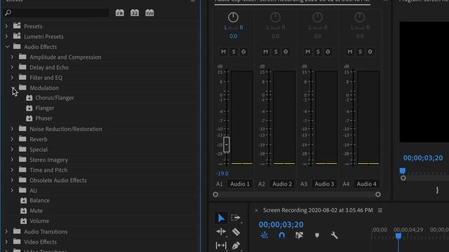Screen dimensions: 449x252
Task: Select the Chorus/Flanger effect
Action: point(55,98)
